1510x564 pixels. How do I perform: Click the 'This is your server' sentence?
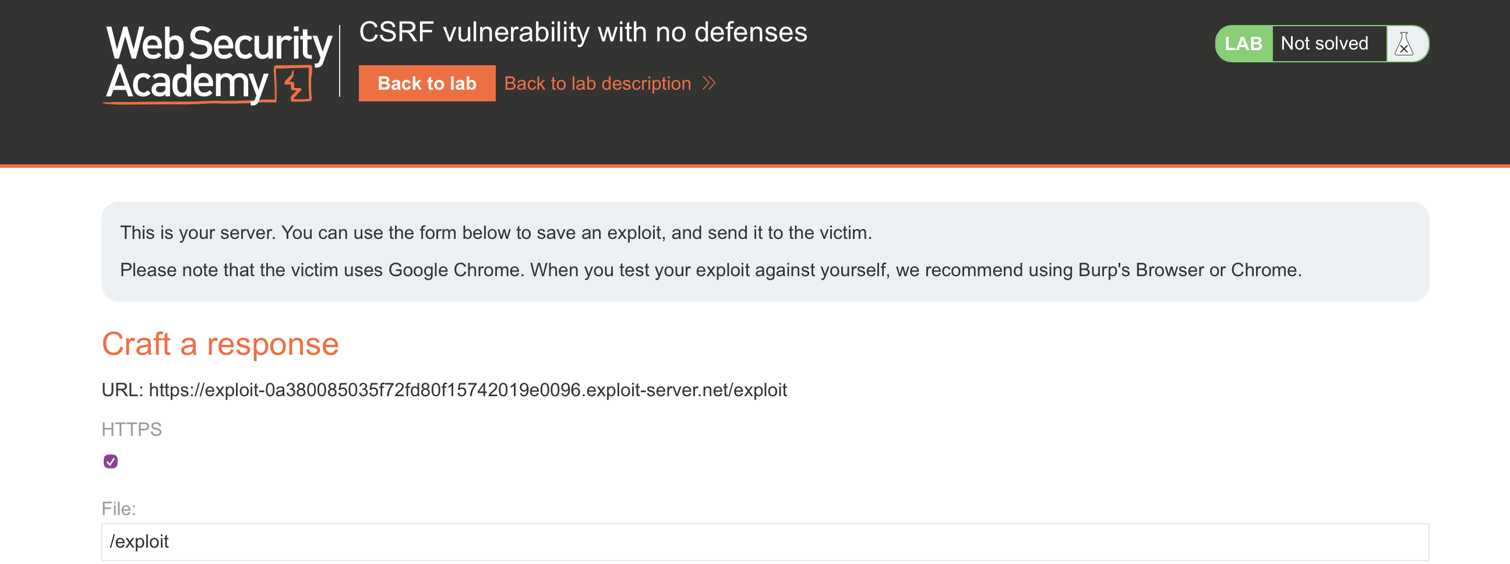pyautogui.click(x=495, y=232)
